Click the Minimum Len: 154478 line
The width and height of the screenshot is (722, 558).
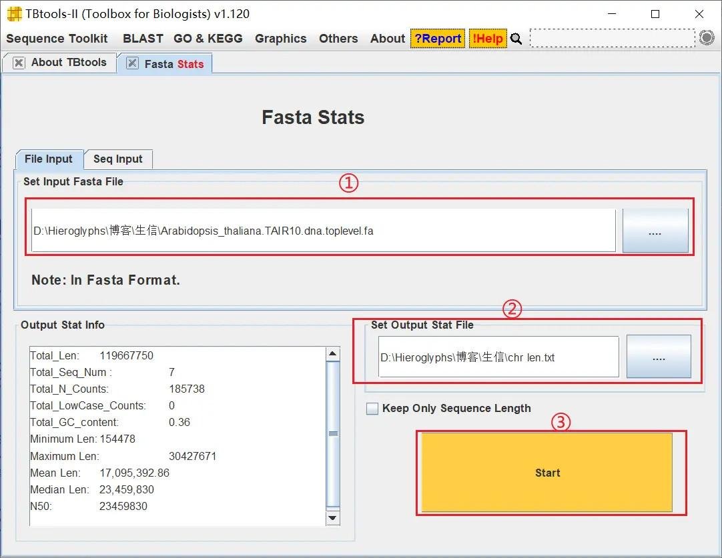pos(83,439)
